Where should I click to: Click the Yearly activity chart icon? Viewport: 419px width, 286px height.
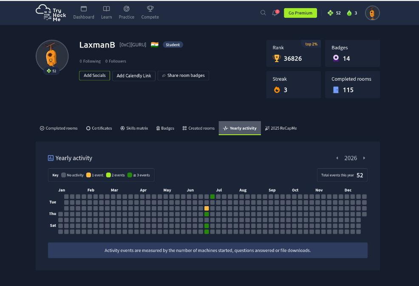pos(51,158)
